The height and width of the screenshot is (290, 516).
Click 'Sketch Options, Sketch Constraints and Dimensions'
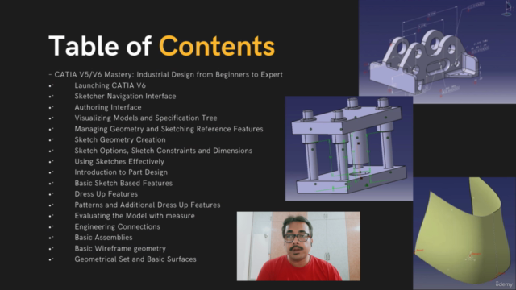click(163, 151)
